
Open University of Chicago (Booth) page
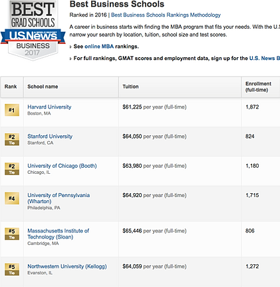click(x=62, y=166)
